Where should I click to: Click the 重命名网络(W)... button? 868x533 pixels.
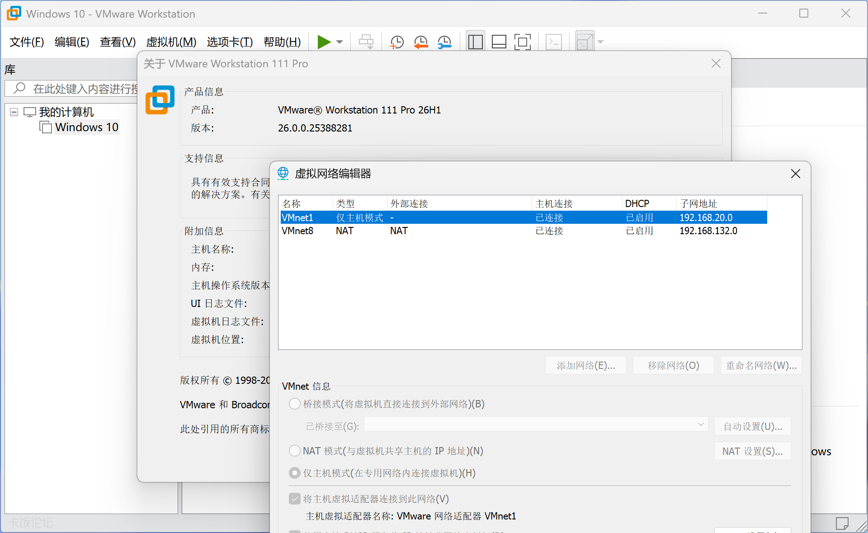[x=761, y=365]
